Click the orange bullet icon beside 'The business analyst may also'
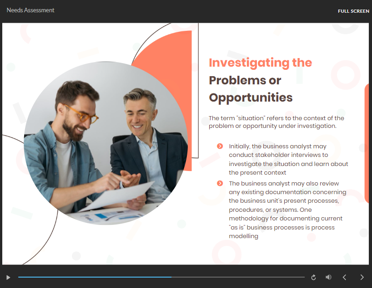This screenshot has width=372, height=288. [220, 183]
